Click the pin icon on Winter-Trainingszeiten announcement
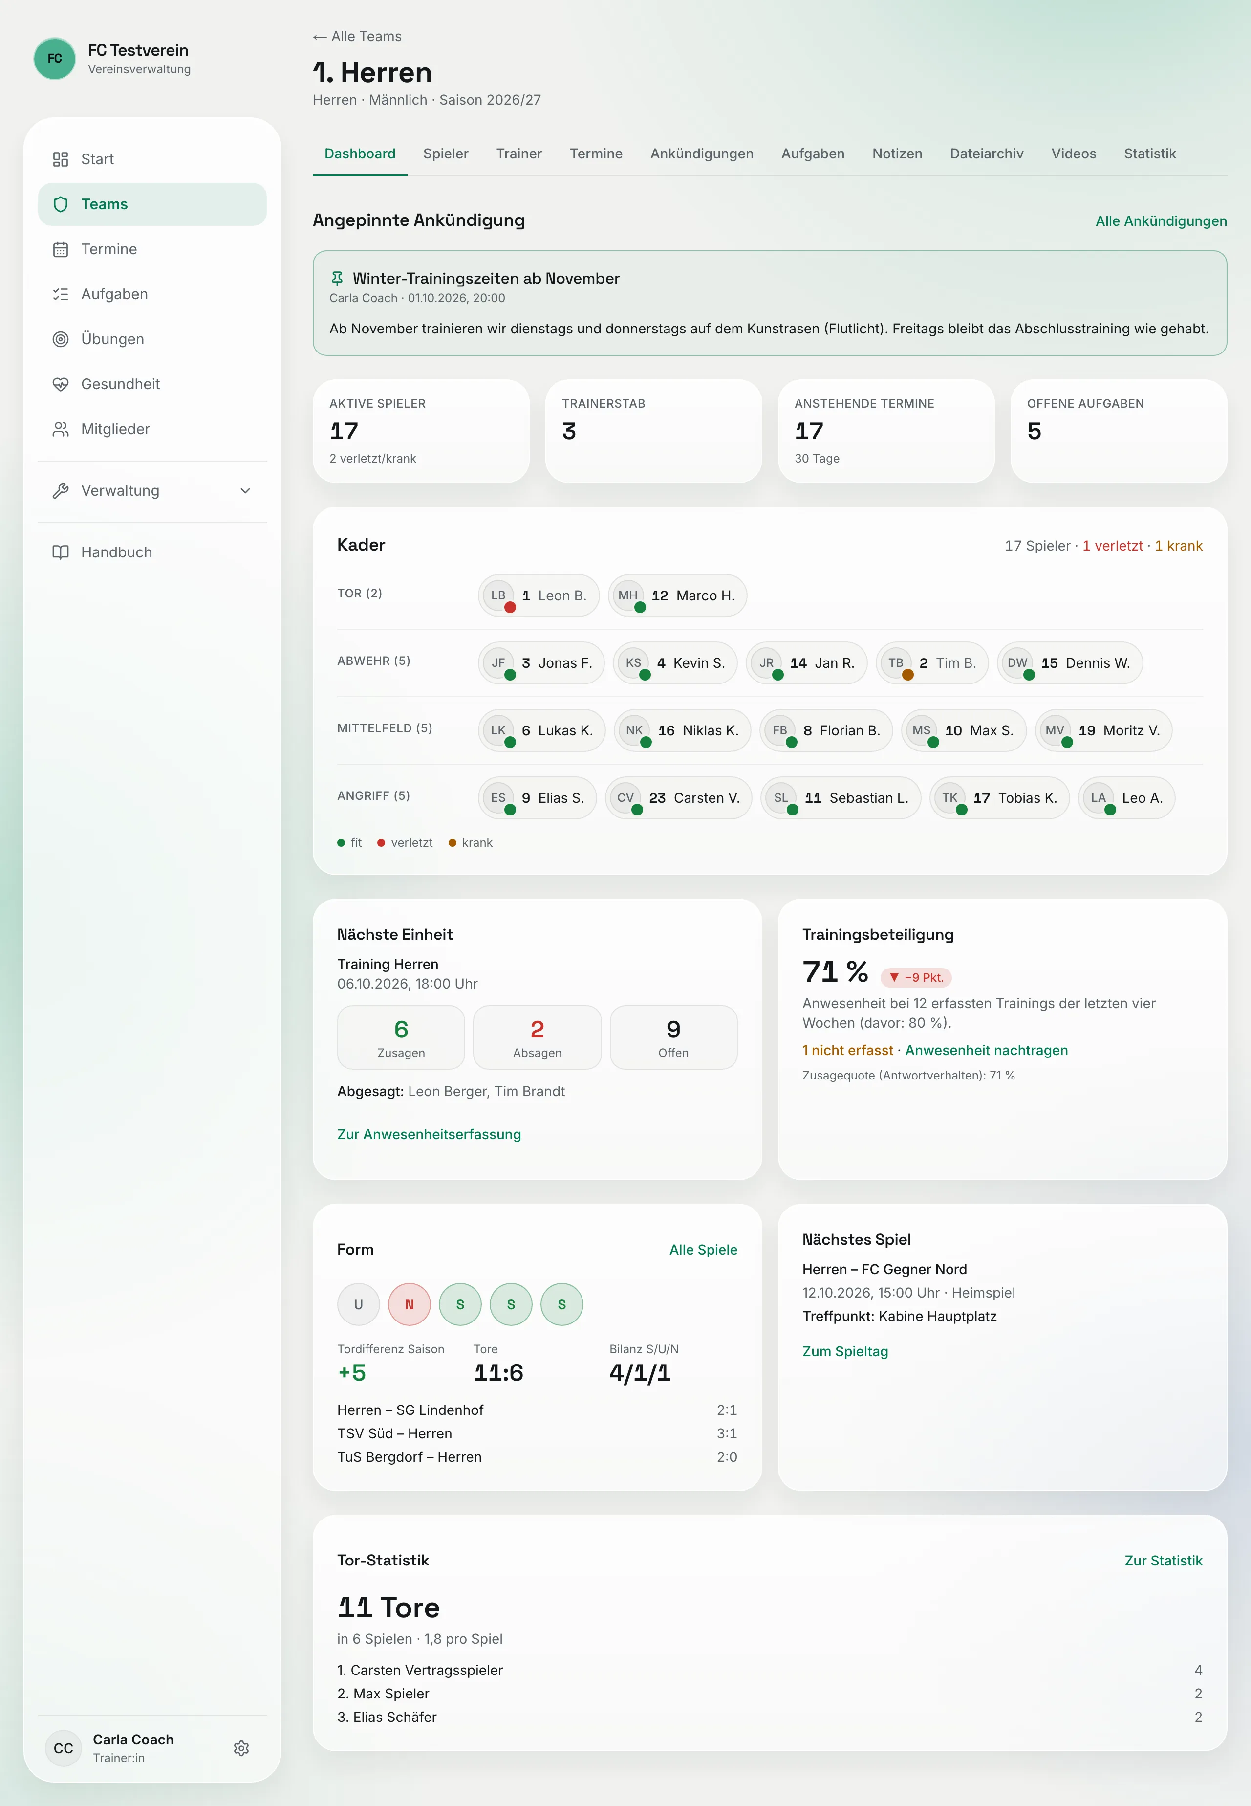1251x1806 pixels. pos(337,278)
